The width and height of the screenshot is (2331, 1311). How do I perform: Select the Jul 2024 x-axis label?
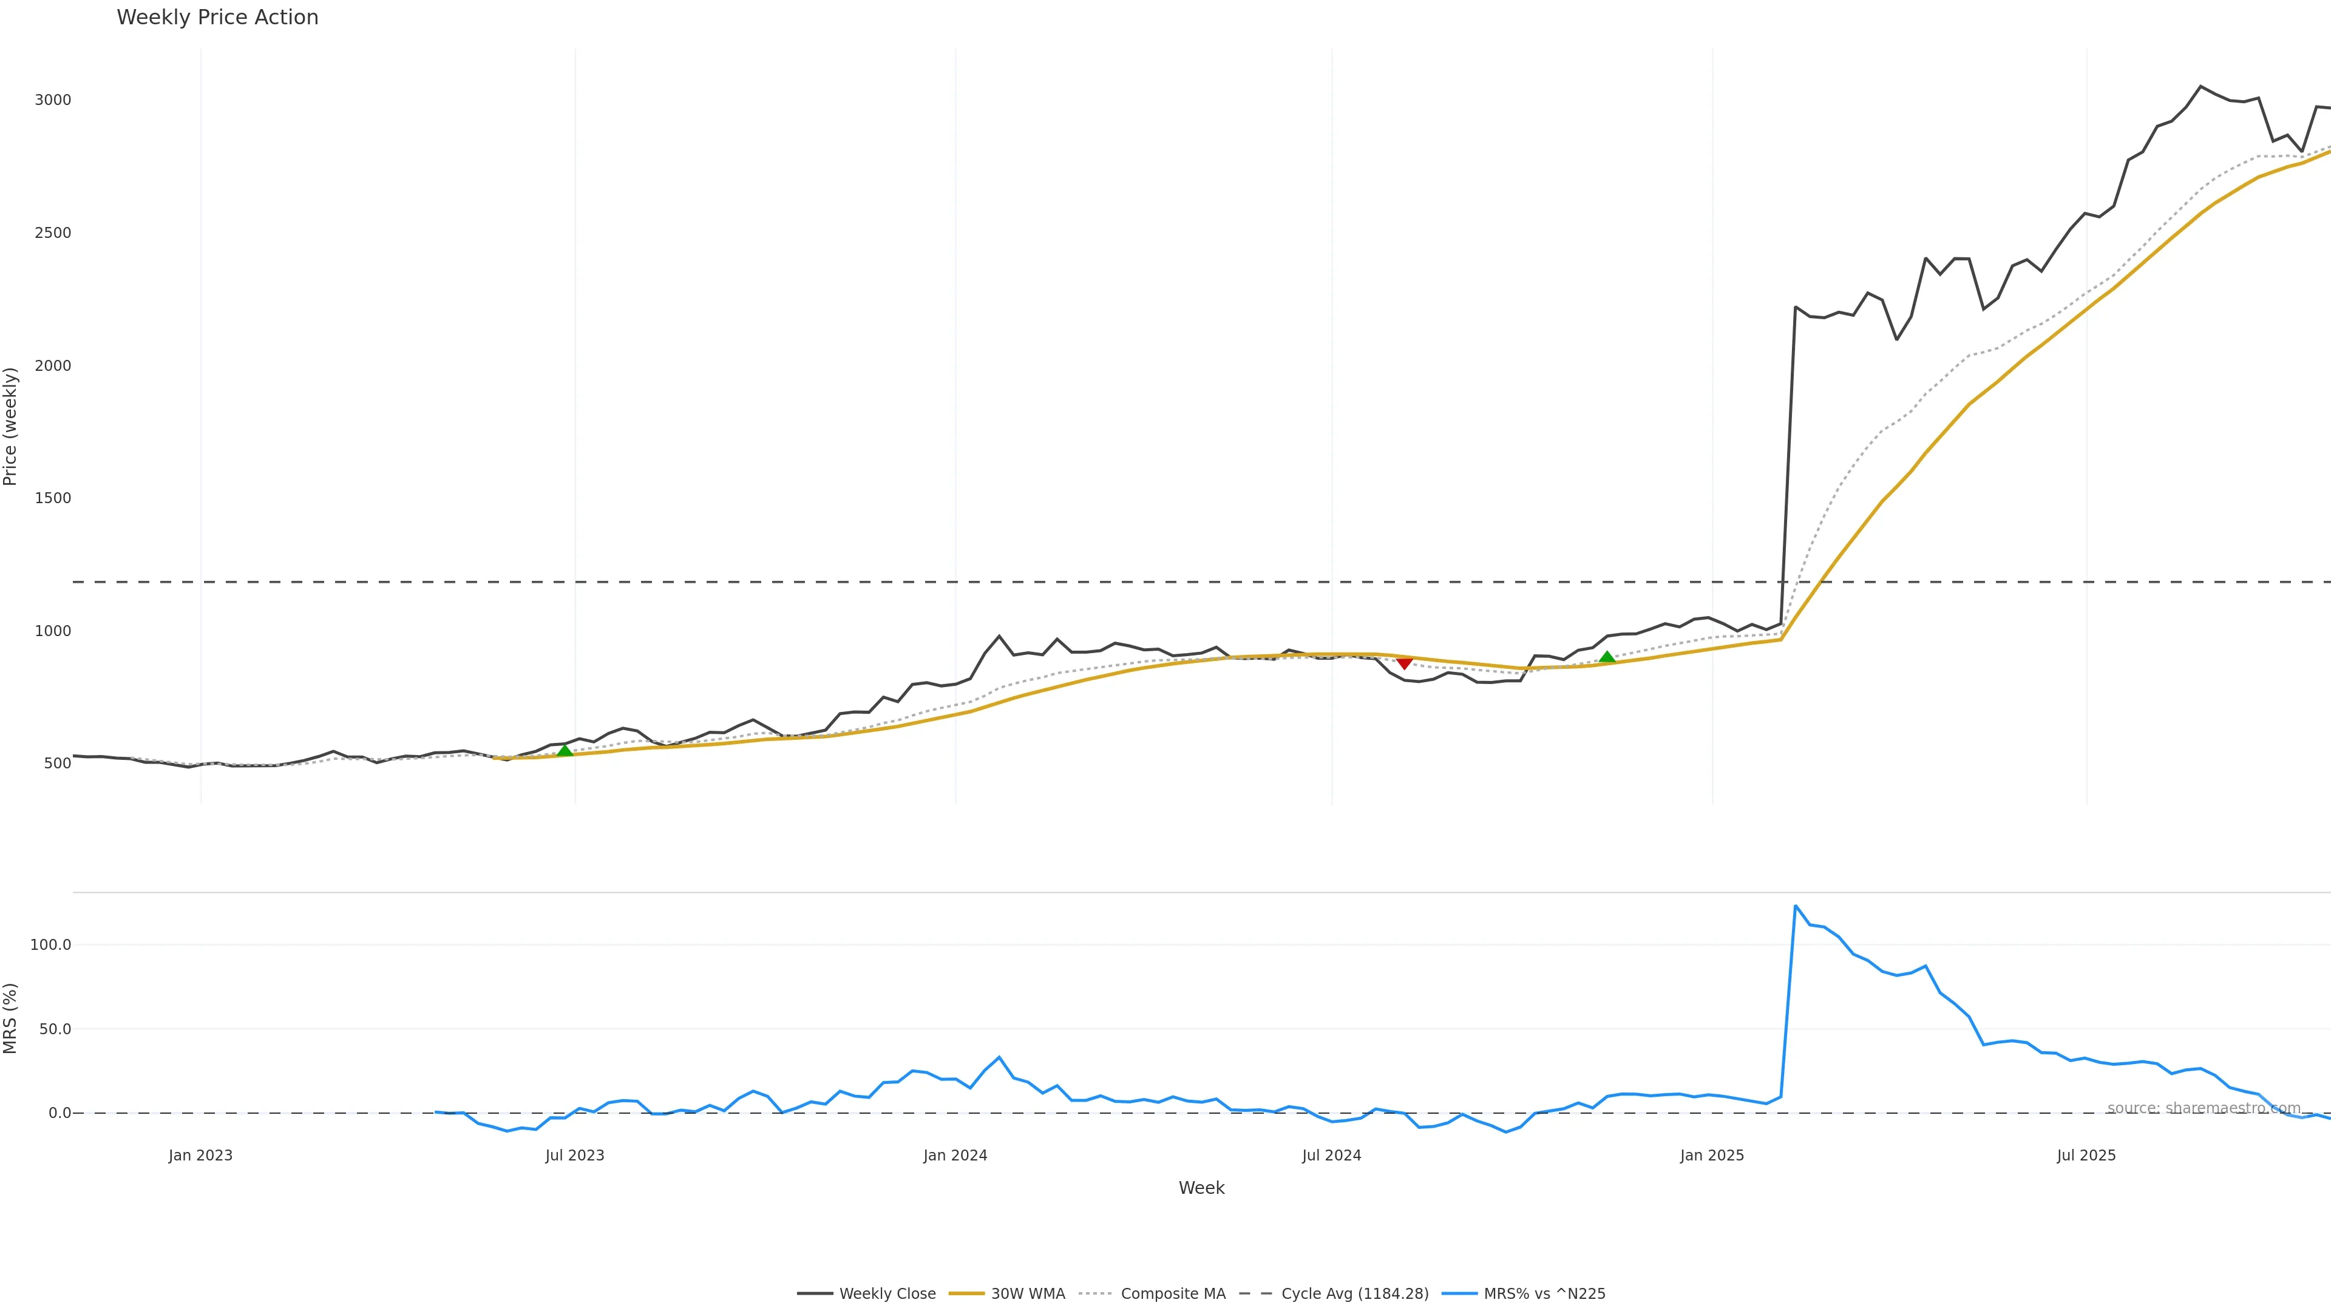1331,1156
